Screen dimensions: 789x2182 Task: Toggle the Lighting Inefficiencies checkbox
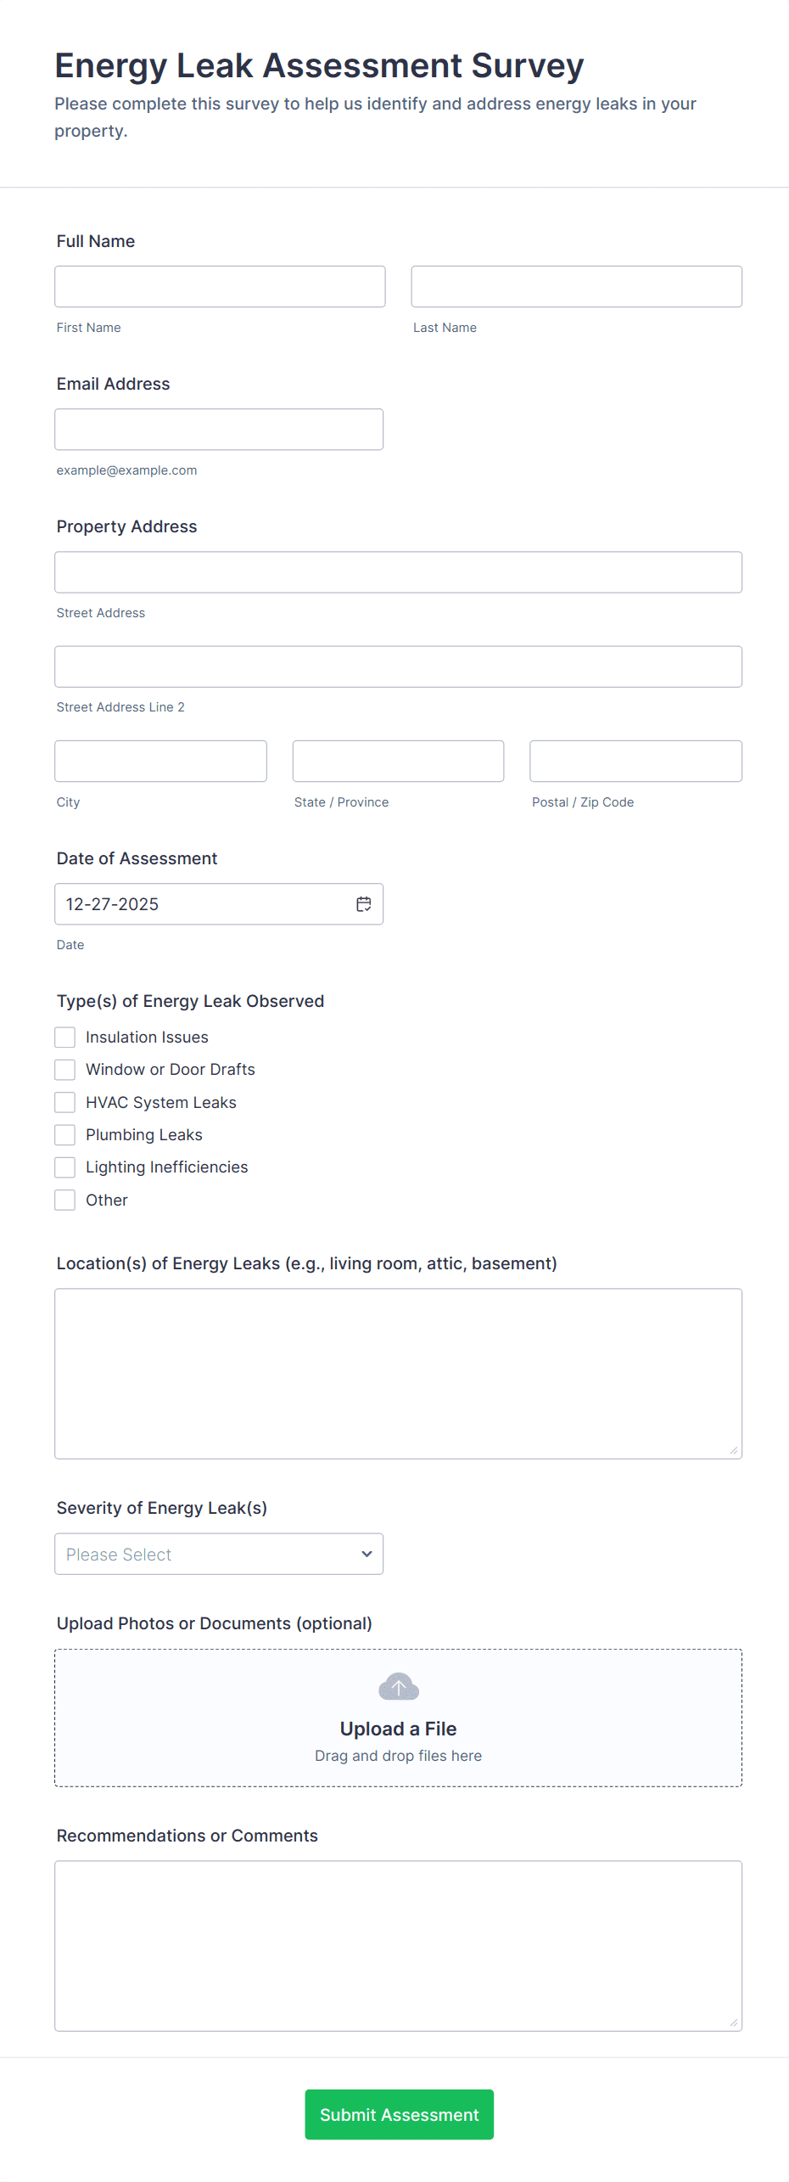[x=65, y=1167]
